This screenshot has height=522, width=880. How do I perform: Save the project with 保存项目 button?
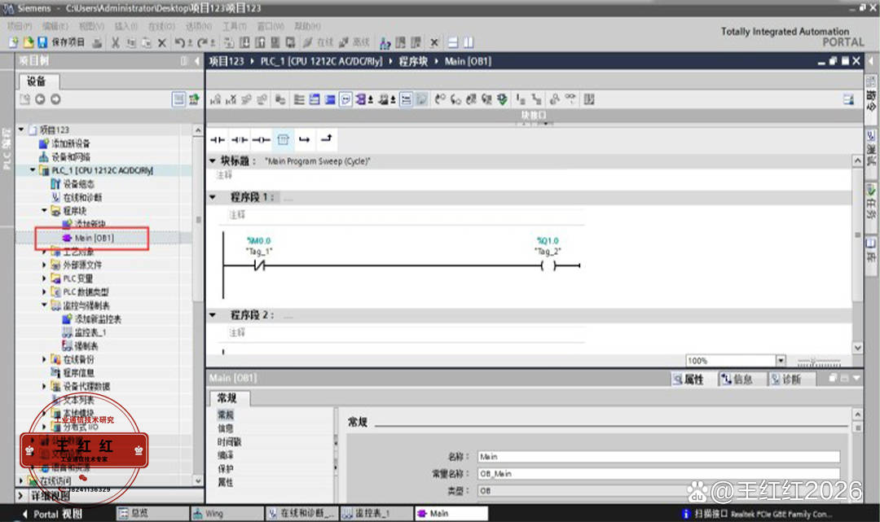(62, 42)
